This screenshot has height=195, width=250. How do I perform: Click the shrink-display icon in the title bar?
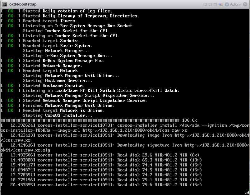(205, 4)
